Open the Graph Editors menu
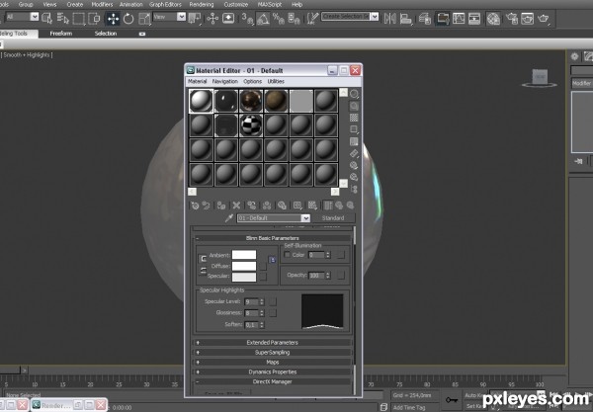This screenshot has width=593, height=412. tap(165, 5)
